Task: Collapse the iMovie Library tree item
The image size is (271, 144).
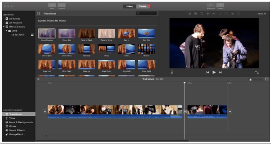Action: (x=4, y=27)
